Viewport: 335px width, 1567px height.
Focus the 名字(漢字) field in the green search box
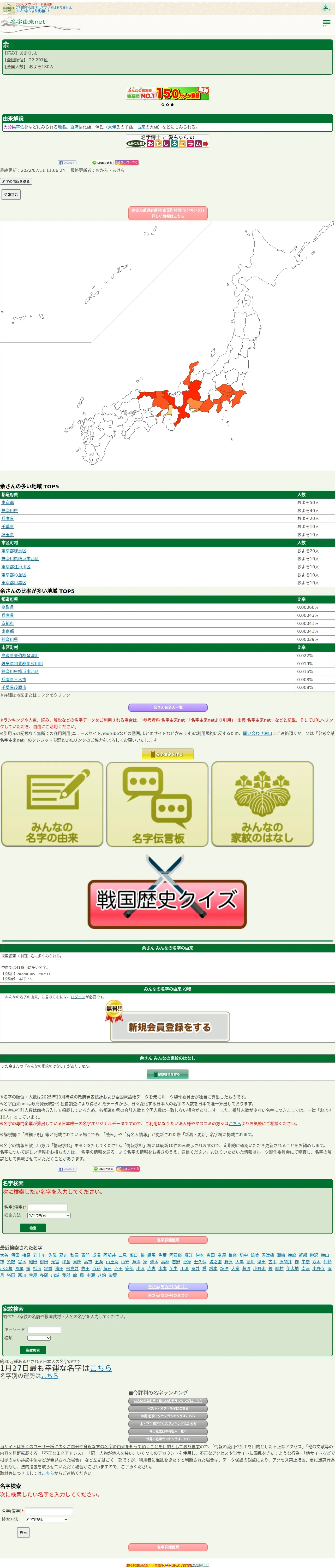(x=47, y=1207)
